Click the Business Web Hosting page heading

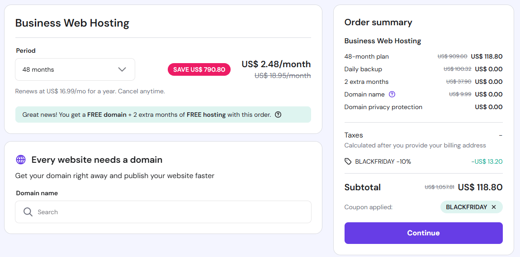(x=72, y=23)
